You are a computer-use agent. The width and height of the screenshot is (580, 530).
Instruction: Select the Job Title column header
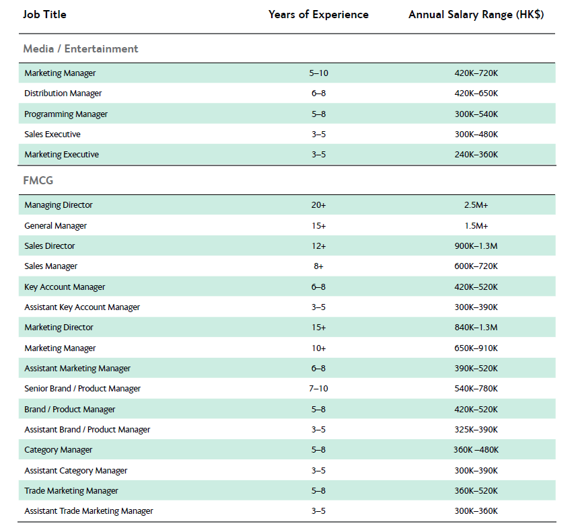click(x=45, y=14)
